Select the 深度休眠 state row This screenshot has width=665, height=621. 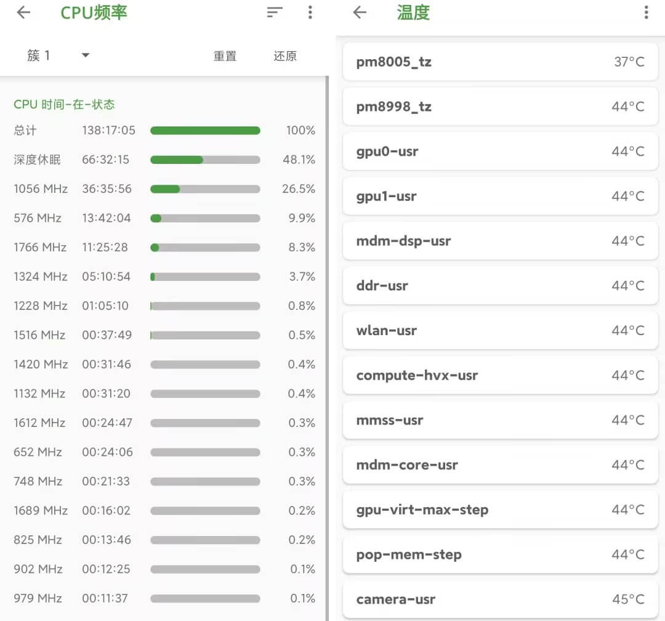coord(164,160)
